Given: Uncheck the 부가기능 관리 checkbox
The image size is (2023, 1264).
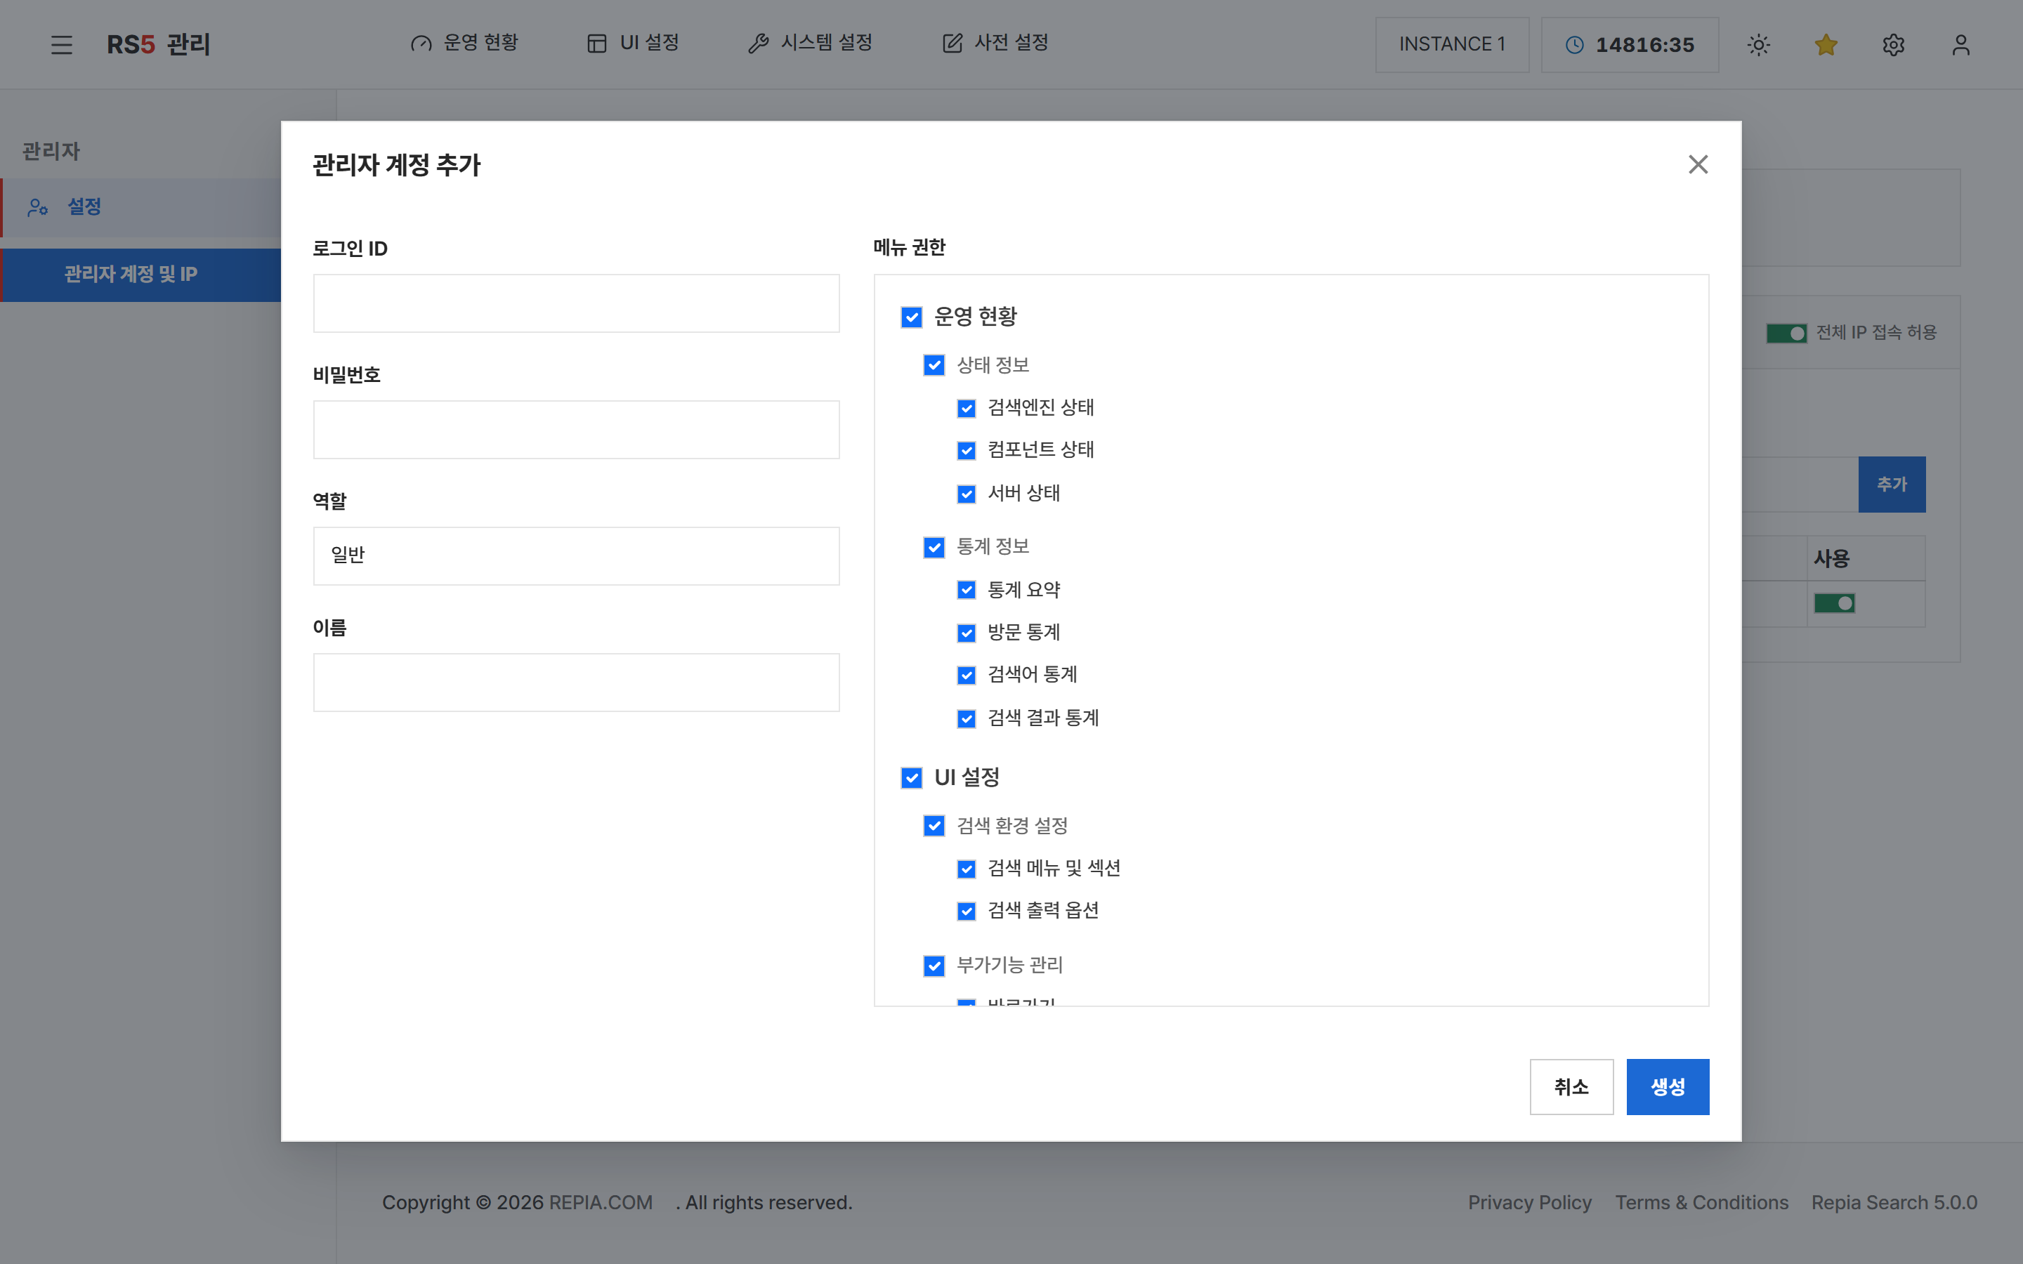Looking at the screenshot, I should (x=934, y=966).
